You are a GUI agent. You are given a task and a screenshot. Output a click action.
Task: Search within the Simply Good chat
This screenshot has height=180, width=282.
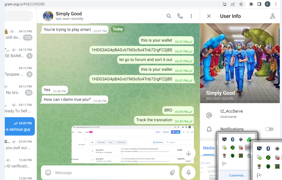click(169, 16)
